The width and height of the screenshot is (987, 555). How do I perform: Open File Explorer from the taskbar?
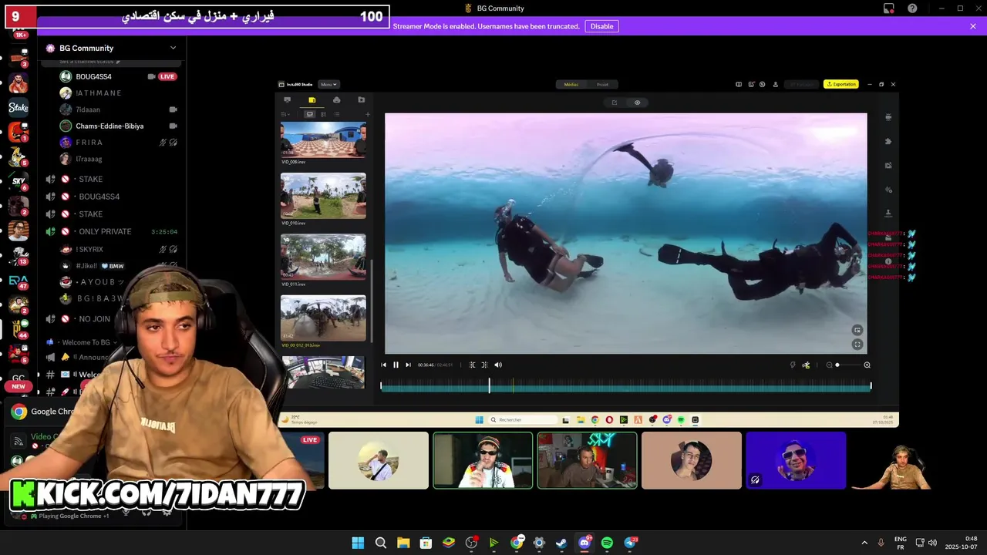coord(403,543)
